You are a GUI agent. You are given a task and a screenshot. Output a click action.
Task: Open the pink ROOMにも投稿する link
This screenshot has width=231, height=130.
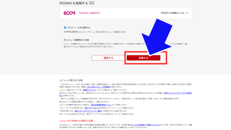[90, 13]
